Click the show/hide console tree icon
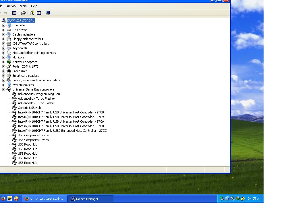 [14, 13]
